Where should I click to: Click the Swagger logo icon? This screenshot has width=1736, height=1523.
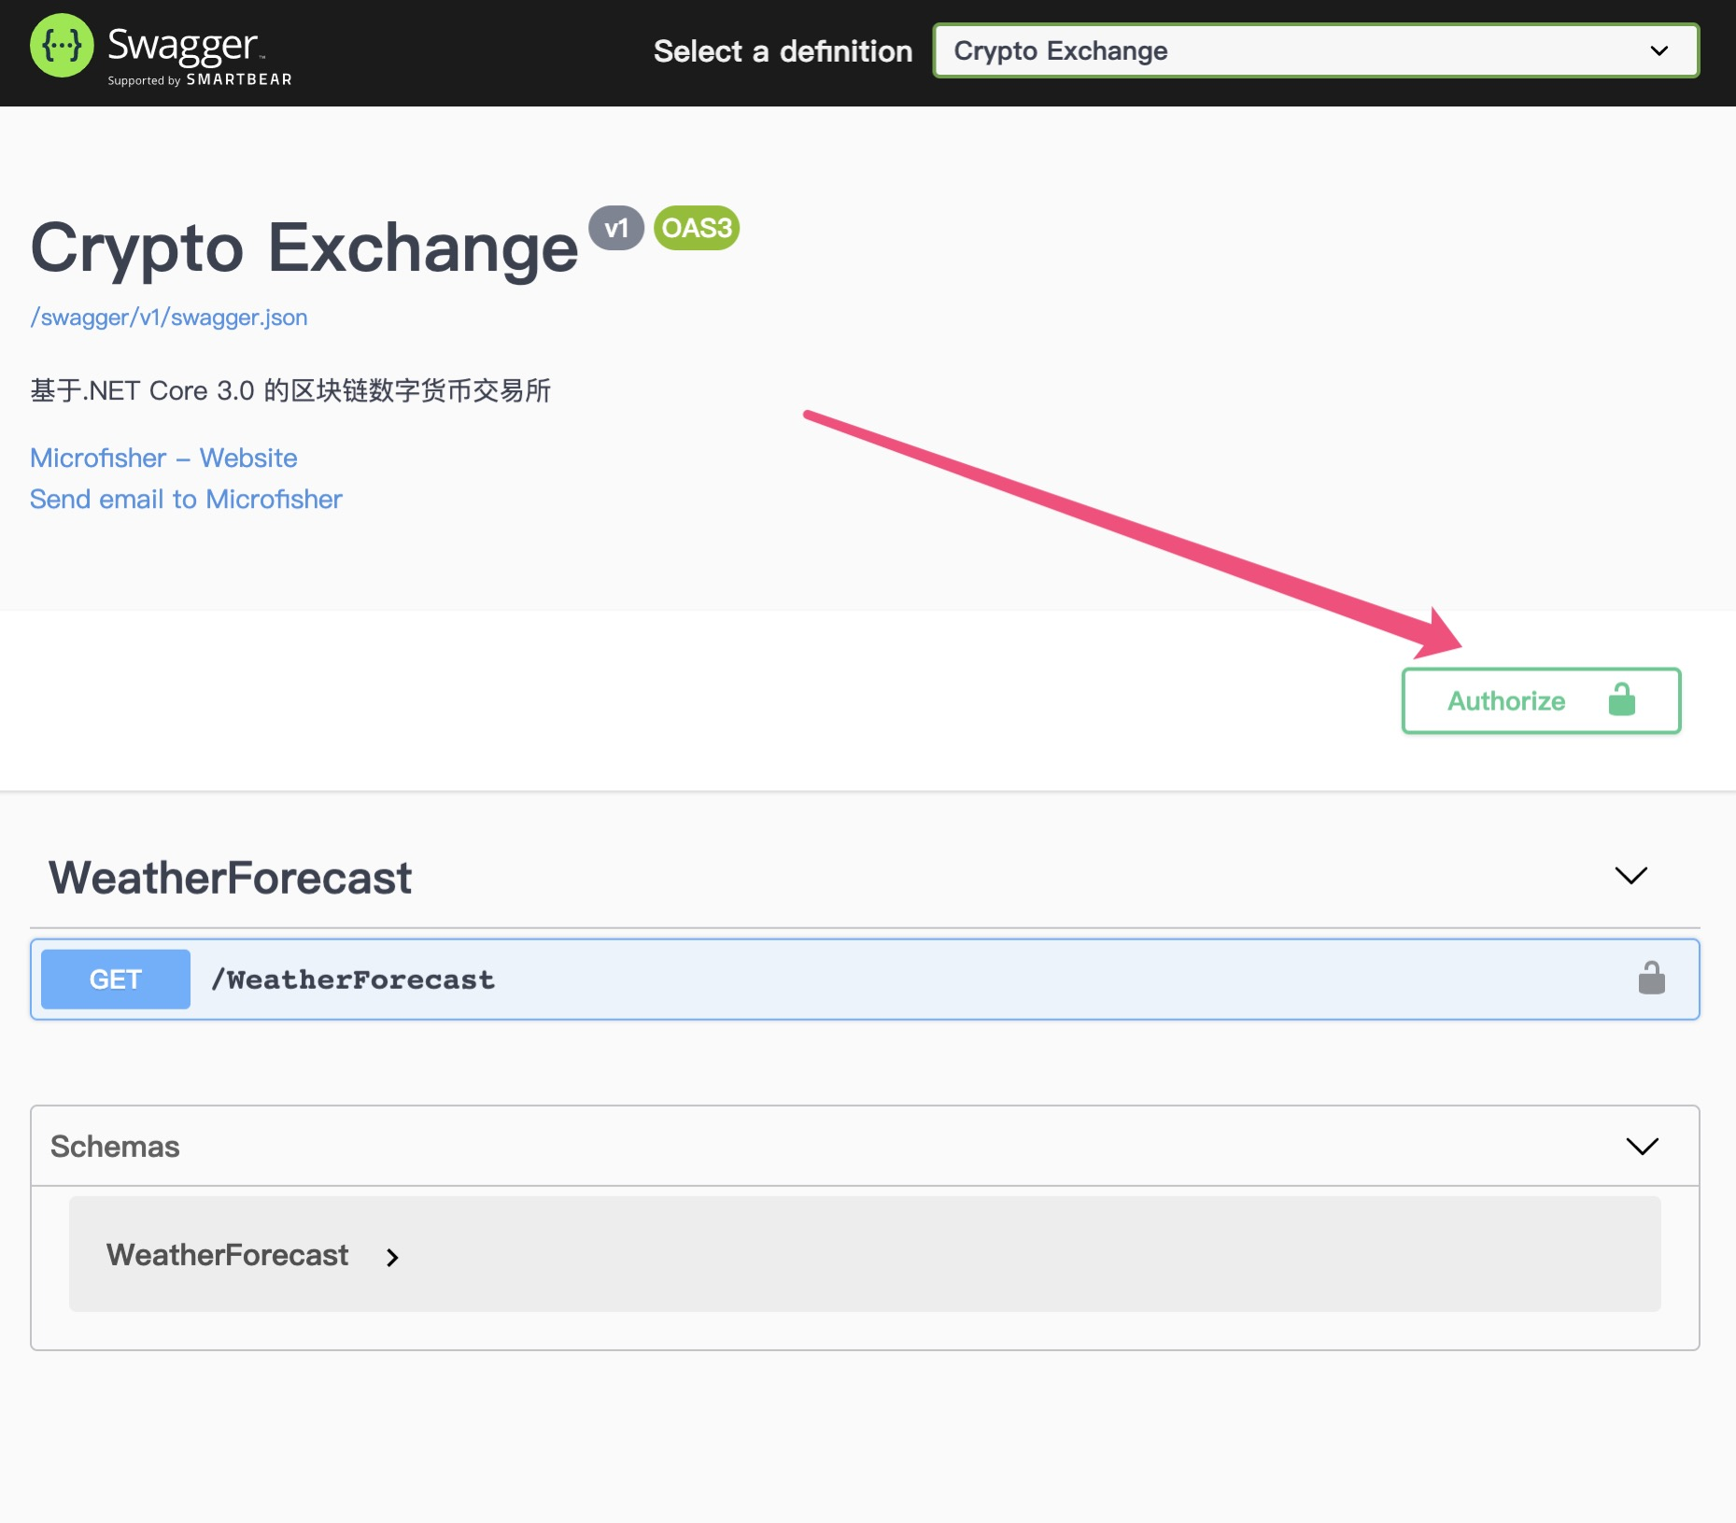[62, 46]
